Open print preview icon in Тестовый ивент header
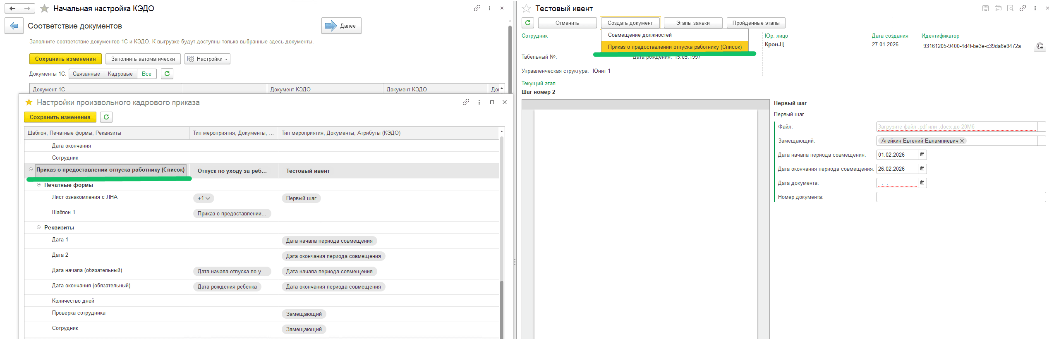1054x339 pixels. click(1010, 8)
